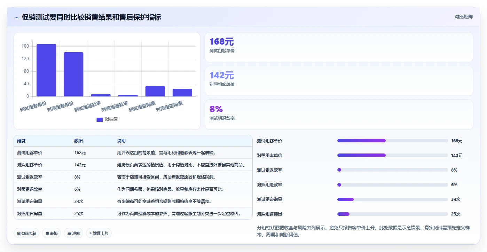Click the 对照组咨询量 progress bar
Image resolution: width=487 pixels, height=252 pixels.
pos(393,214)
